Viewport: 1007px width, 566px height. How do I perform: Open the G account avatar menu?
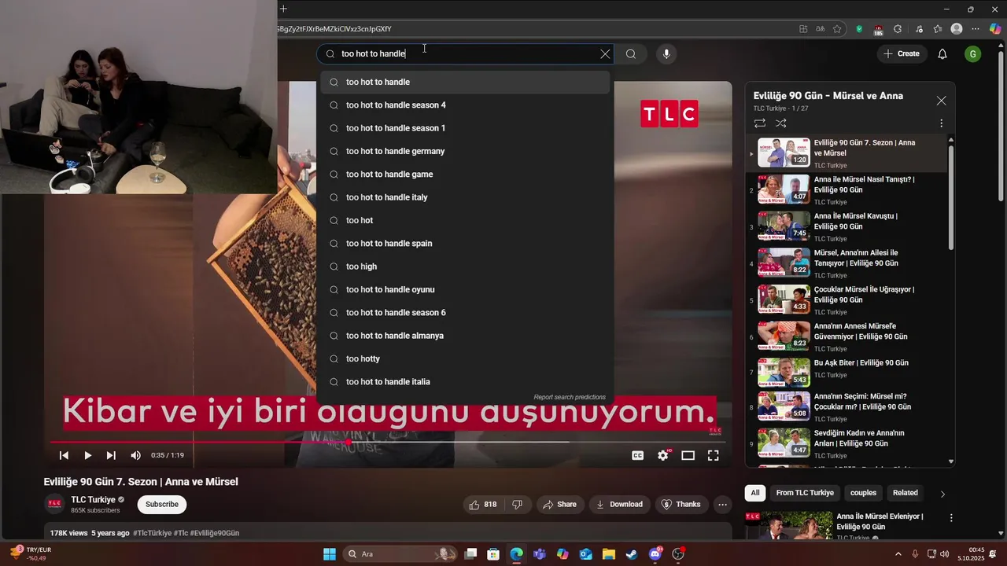point(973,54)
